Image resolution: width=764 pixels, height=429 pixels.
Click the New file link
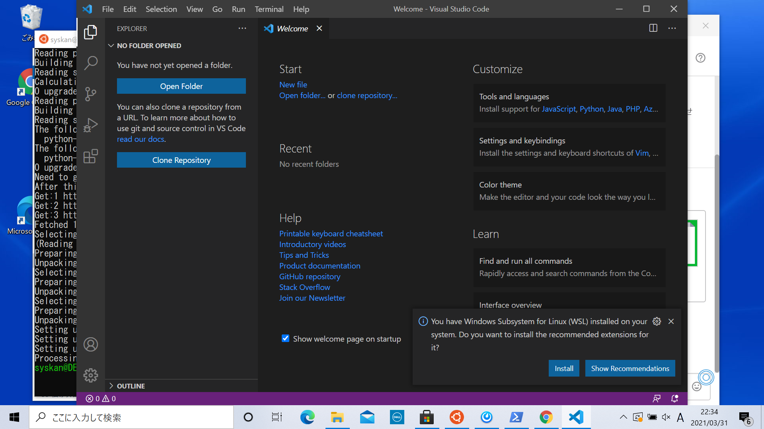(x=293, y=85)
